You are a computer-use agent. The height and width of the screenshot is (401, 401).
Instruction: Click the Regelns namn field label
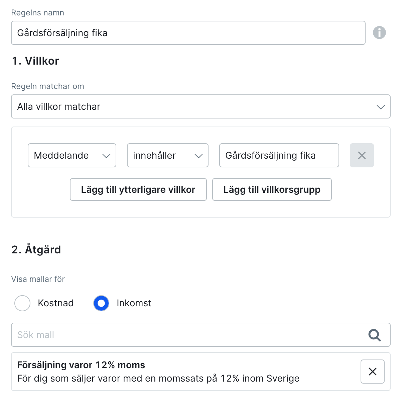click(37, 13)
